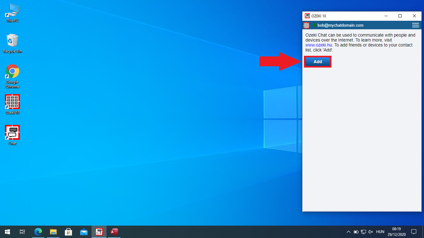The image size is (424, 238).
Task: Open the hamburger menu in Ozeki Chat
Action: click(415, 25)
